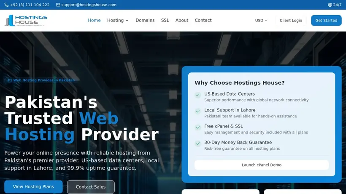Click checkmark icon next to US-Based Data Centers
This screenshot has width=346, height=194.
pyautogui.click(x=198, y=95)
